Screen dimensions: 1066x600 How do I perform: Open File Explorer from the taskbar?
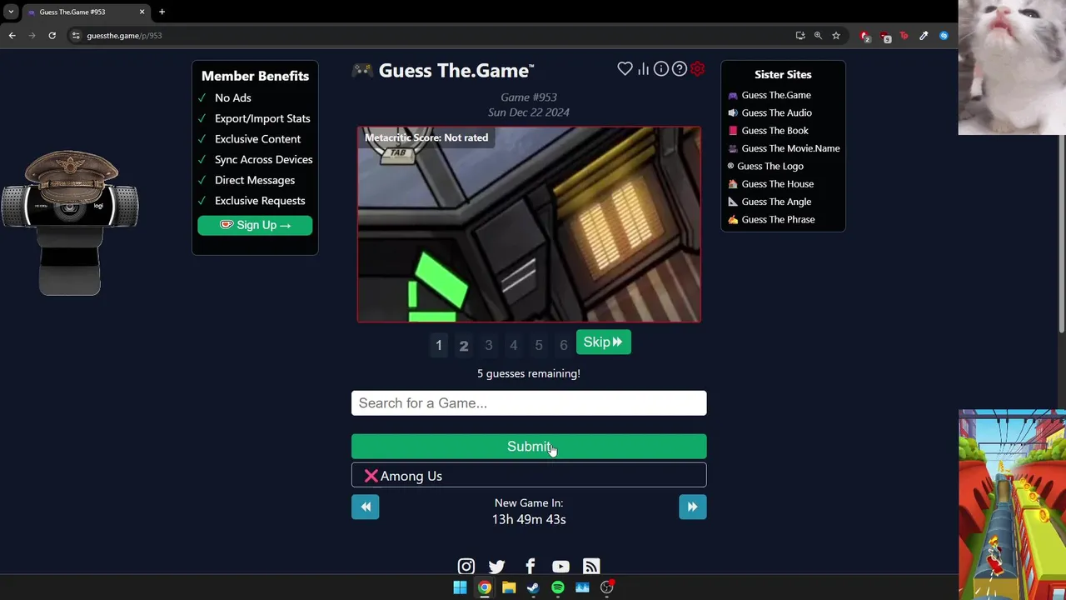click(x=509, y=587)
